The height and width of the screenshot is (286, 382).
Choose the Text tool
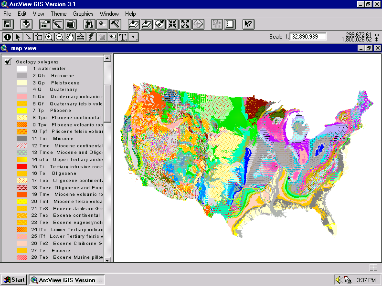(x=123, y=37)
